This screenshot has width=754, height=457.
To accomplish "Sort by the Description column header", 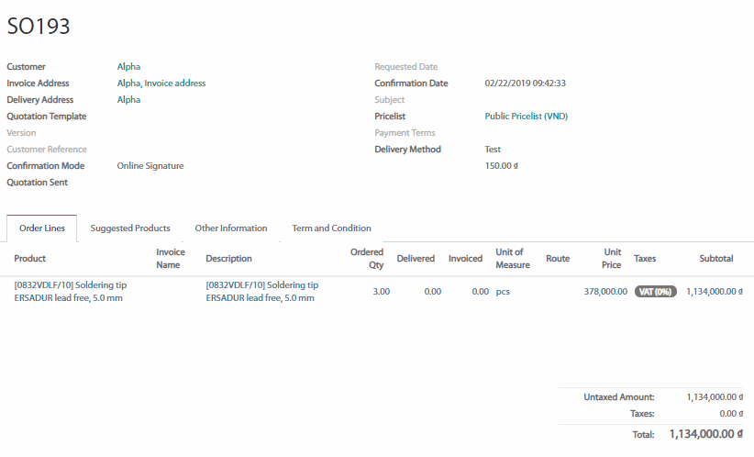I will click(x=228, y=259).
